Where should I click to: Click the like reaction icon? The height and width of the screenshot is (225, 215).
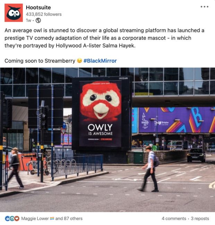7,218
